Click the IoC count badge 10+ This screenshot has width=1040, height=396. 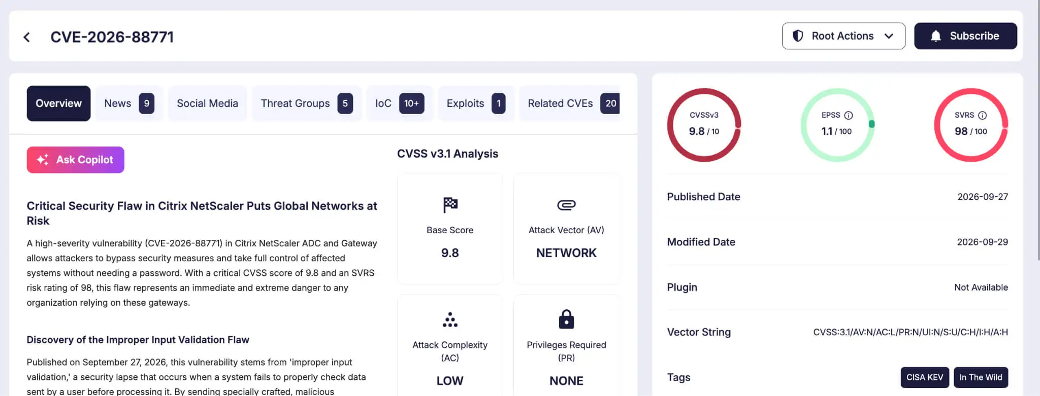coord(412,103)
